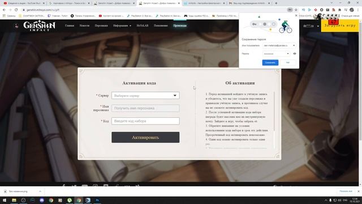This screenshot has width=362, height=204.
Task: Open downloaded PNG file in downloads bar
Action: (x=19, y=192)
